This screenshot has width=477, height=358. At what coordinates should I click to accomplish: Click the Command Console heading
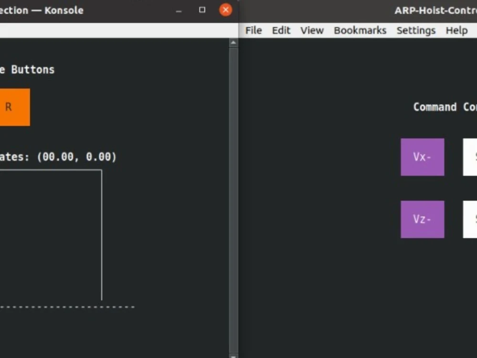(x=444, y=107)
